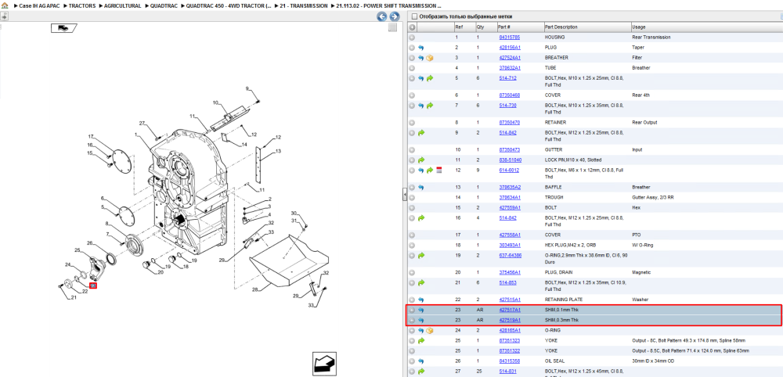
Task: Open part number 427519A1 link
Action: [510, 320]
